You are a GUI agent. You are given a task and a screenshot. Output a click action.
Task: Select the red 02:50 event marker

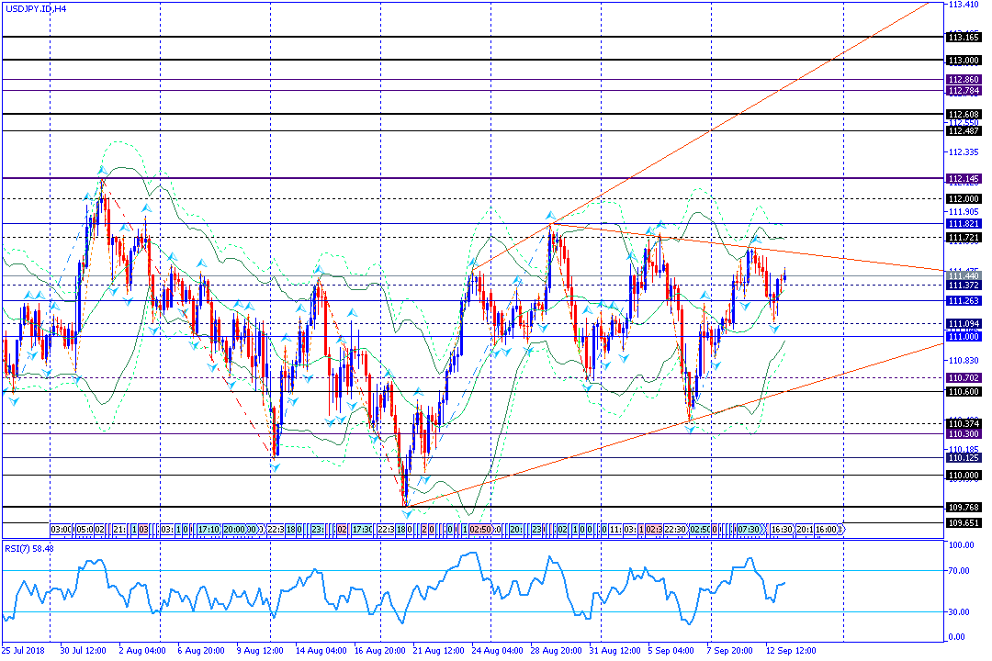[x=482, y=530]
